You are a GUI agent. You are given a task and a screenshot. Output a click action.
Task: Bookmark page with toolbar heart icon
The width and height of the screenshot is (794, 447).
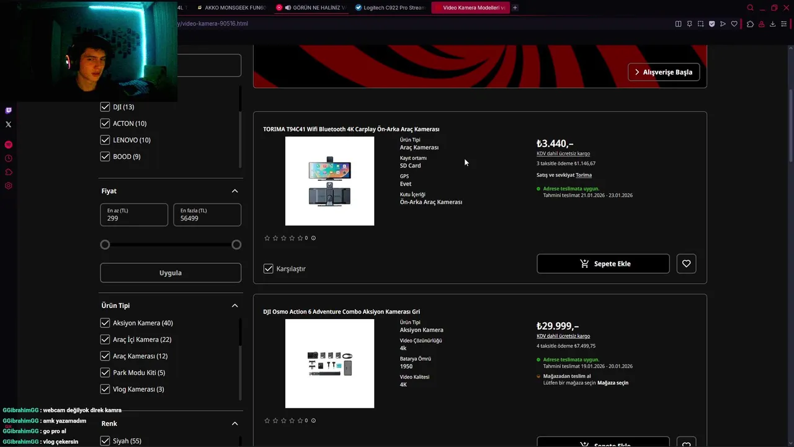[x=734, y=24]
